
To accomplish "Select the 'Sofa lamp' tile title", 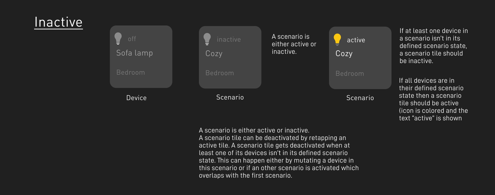I will (x=134, y=53).
